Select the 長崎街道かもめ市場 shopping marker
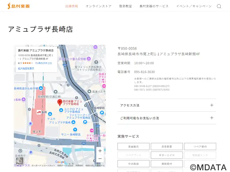The image size is (230, 172). pos(41,88)
